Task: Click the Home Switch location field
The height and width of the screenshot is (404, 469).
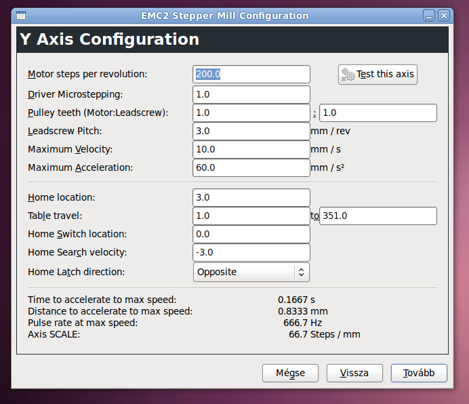Action: coord(251,234)
